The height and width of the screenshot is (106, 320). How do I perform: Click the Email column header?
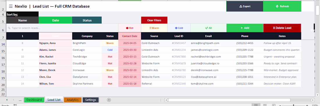point(208,36)
